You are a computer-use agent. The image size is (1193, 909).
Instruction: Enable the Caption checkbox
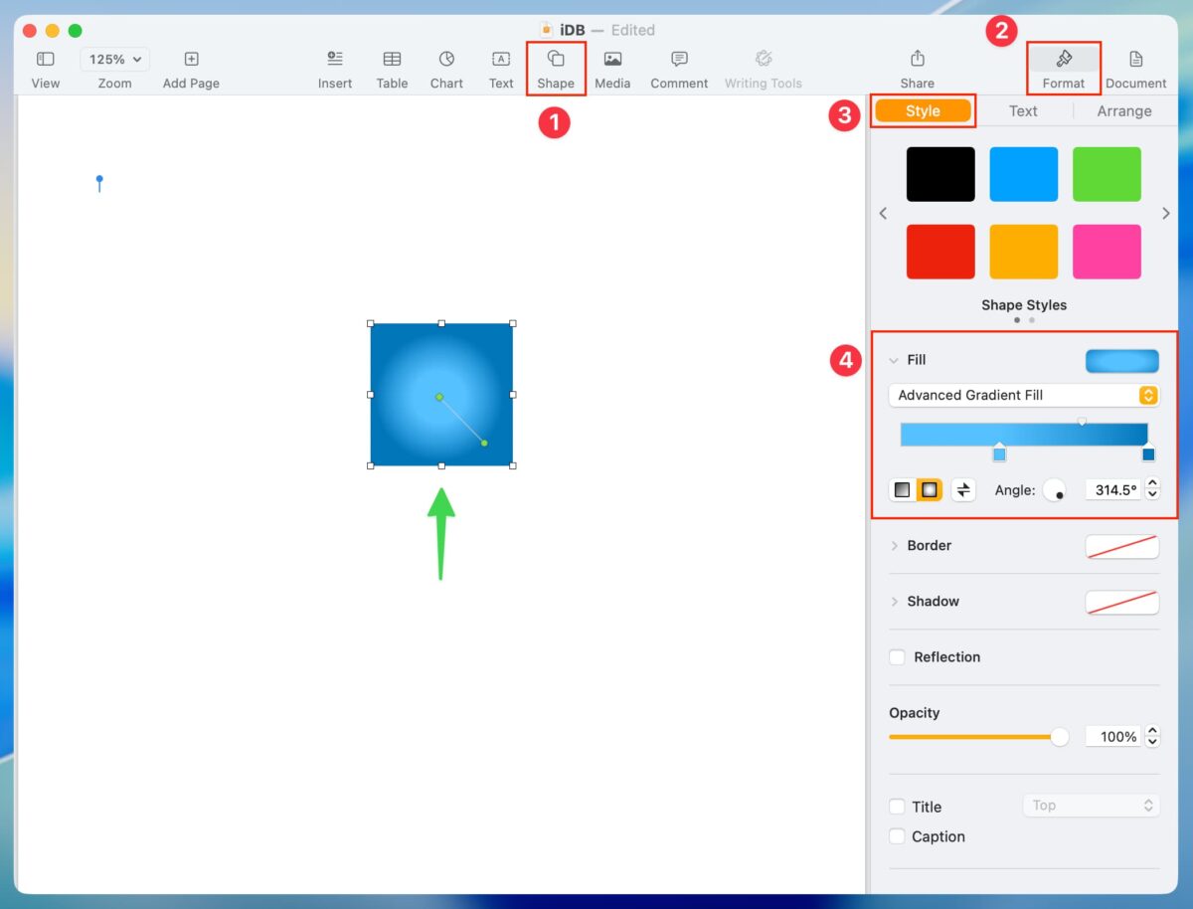coord(897,836)
